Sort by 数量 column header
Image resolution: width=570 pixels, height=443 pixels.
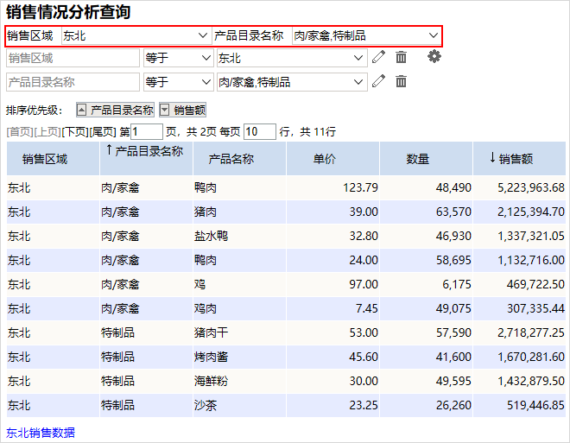426,159
